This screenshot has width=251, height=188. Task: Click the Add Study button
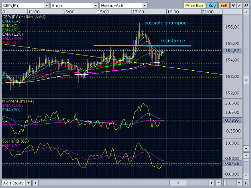pos(14,183)
